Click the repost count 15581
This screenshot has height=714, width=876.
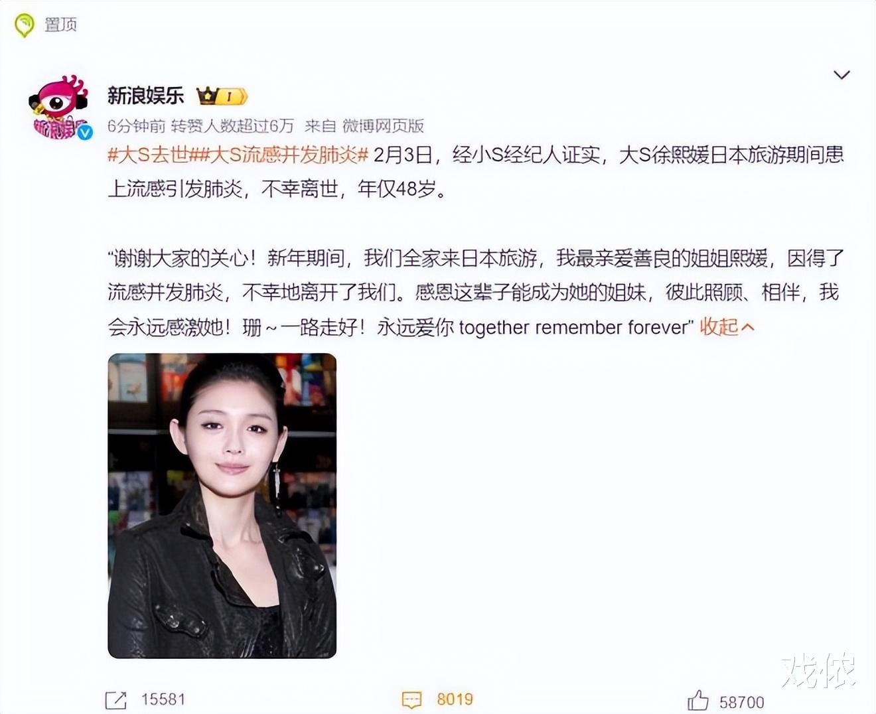pos(163,699)
